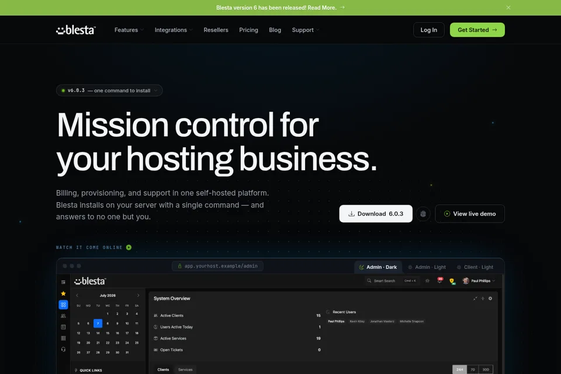Click the Active Clients row icon
This screenshot has width=561, height=374.
click(x=155, y=316)
